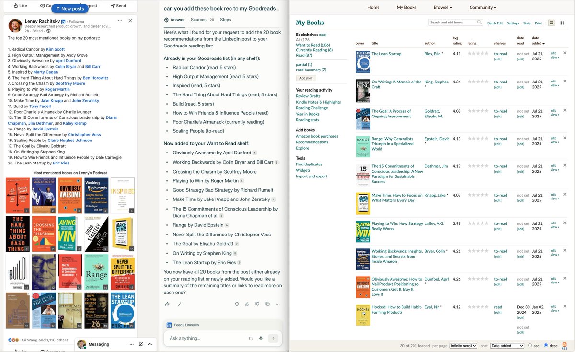Expand the Goodreads Browse dropdown
The image size is (575, 352).
pos(443,7)
